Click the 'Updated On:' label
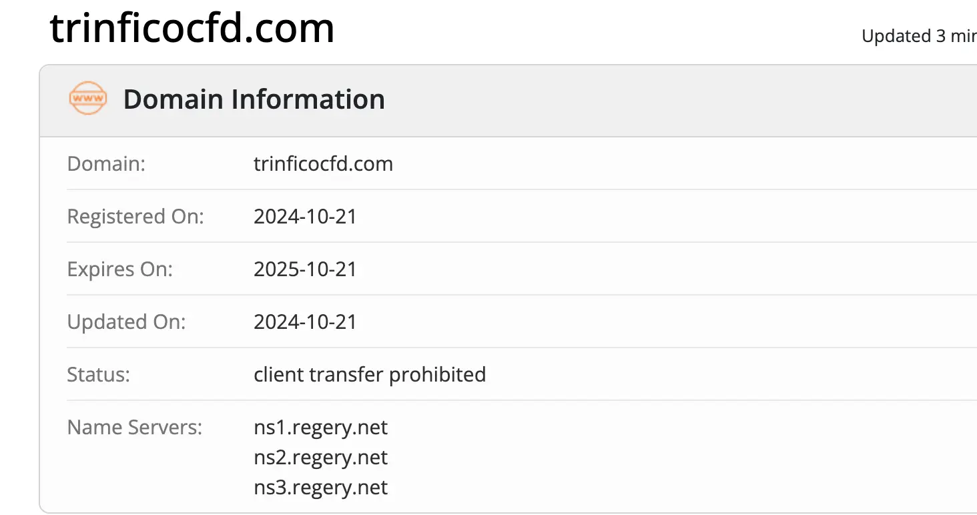The height and width of the screenshot is (515, 977). (126, 322)
